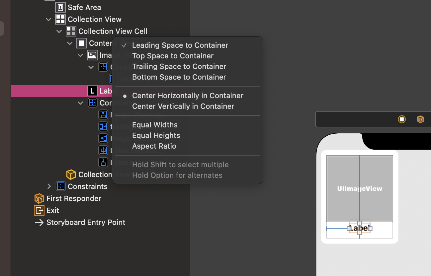Screen dimensions: 431x276
Task: Select Collection View Cell in outline
Action: pos(113,31)
